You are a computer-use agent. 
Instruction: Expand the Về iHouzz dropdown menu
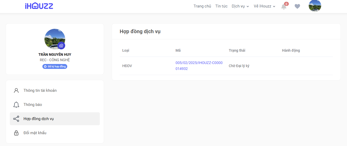265,6
